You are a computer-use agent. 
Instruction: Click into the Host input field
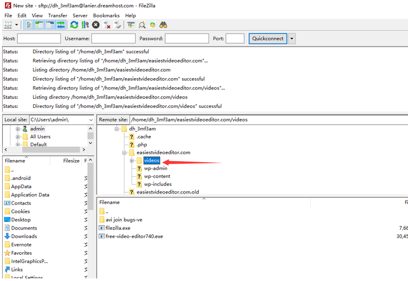click(x=39, y=38)
